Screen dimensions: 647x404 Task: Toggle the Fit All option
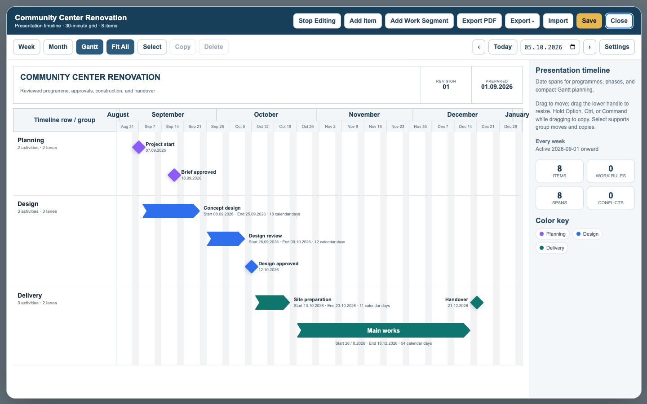coord(120,47)
